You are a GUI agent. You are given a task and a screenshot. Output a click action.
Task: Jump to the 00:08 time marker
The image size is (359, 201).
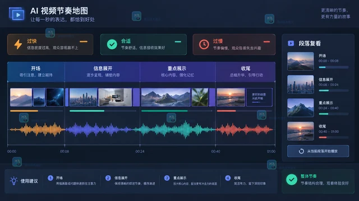(x=65, y=151)
